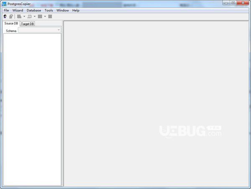Click the second toolbar icon beside the wizard
251x189 pixels.
(11, 16)
